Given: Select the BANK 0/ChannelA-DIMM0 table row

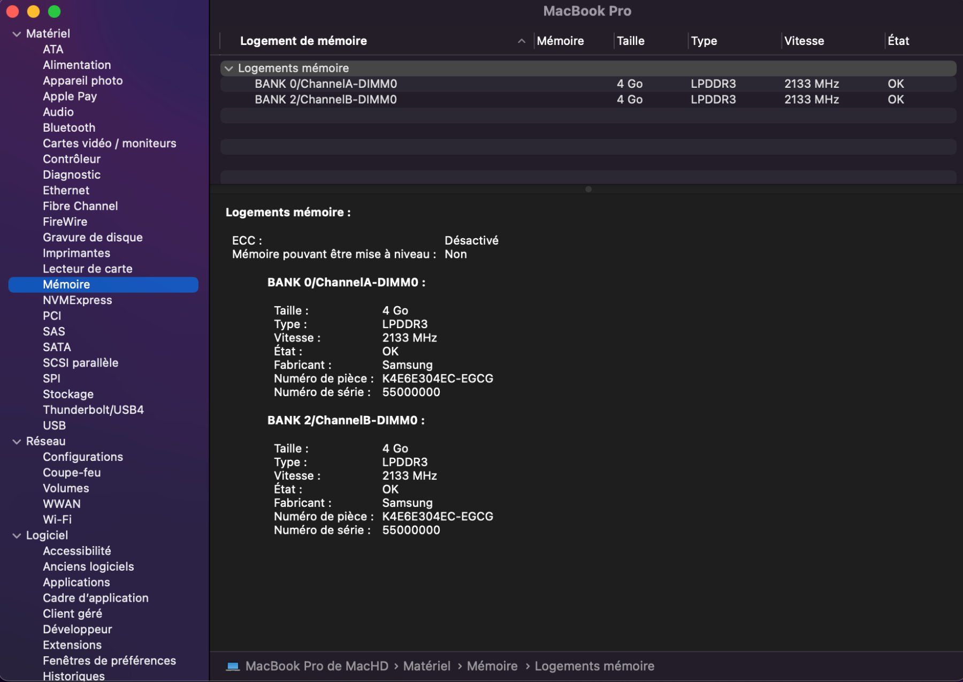Looking at the screenshot, I should (588, 84).
